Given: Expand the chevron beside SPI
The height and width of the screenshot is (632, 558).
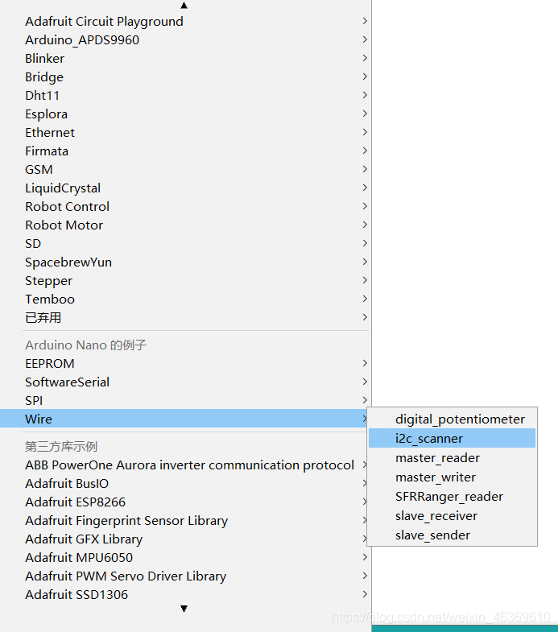Looking at the screenshot, I should pyautogui.click(x=365, y=401).
